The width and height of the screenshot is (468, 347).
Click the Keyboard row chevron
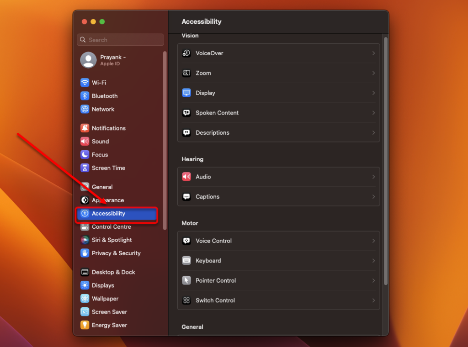[373, 261]
